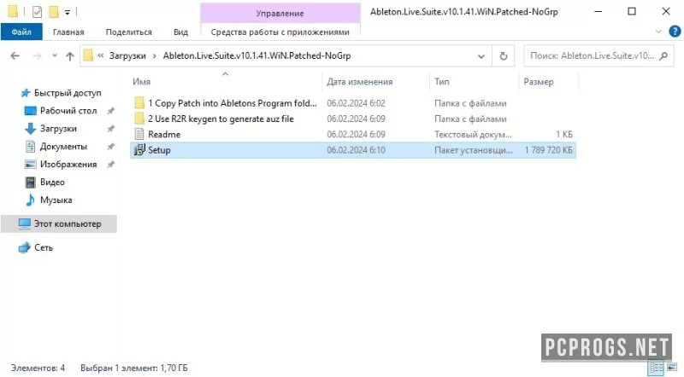Open Видео in the sidebar

click(52, 182)
